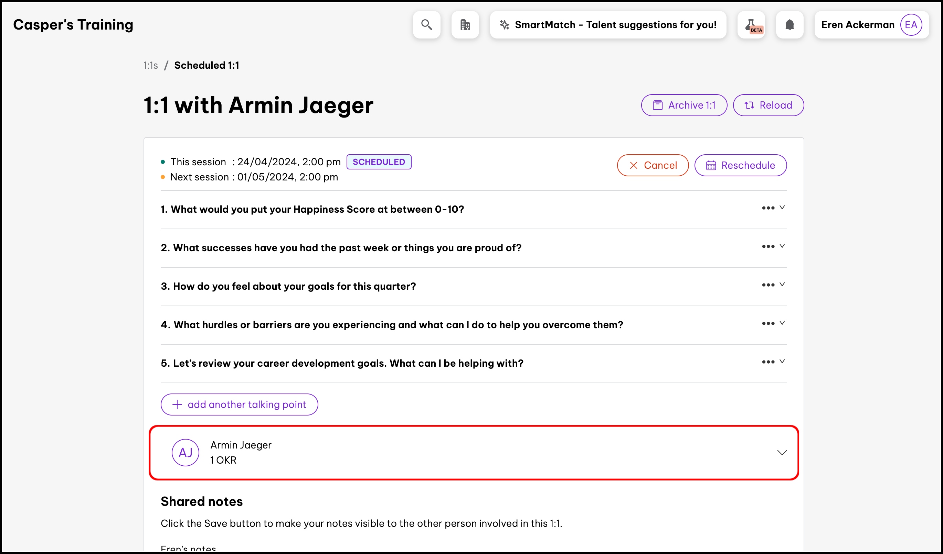943x554 pixels.
Task: Open the beta lab flask icon
Action: tap(751, 25)
